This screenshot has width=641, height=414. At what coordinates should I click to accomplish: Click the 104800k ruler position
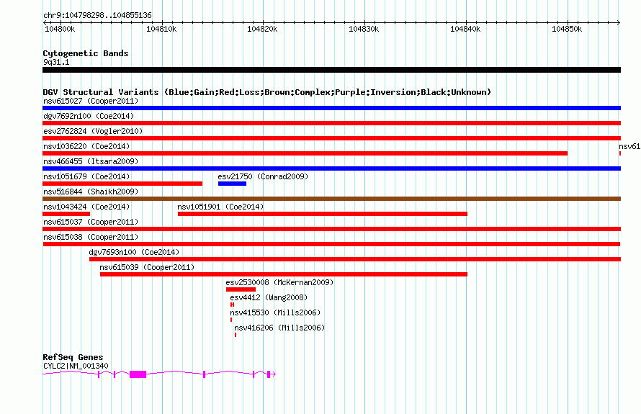click(60, 29)
